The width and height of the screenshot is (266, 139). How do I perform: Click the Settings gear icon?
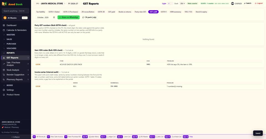pos(4,90)
